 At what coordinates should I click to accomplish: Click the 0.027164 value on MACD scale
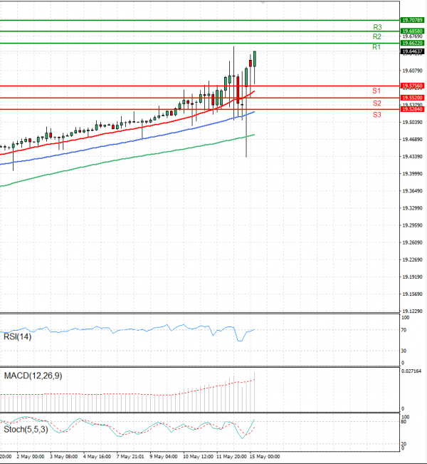click(411, 371)
